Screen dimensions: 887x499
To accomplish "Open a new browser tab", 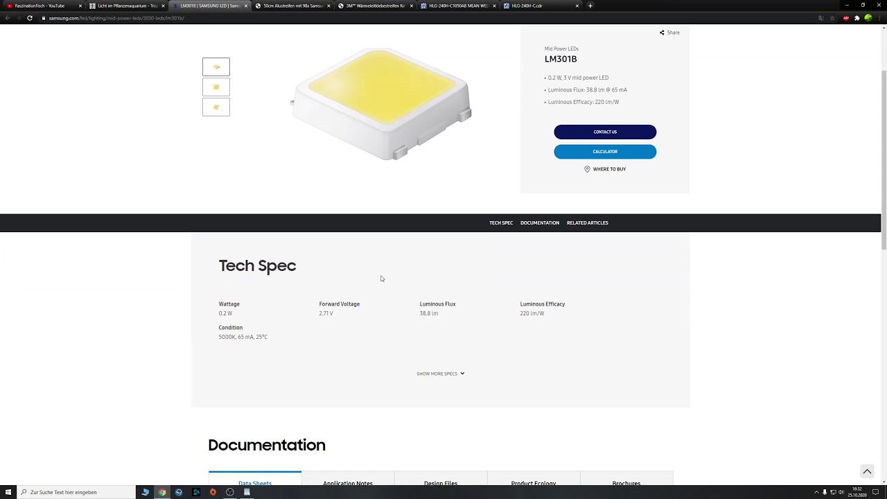I will tap(590, 6).
